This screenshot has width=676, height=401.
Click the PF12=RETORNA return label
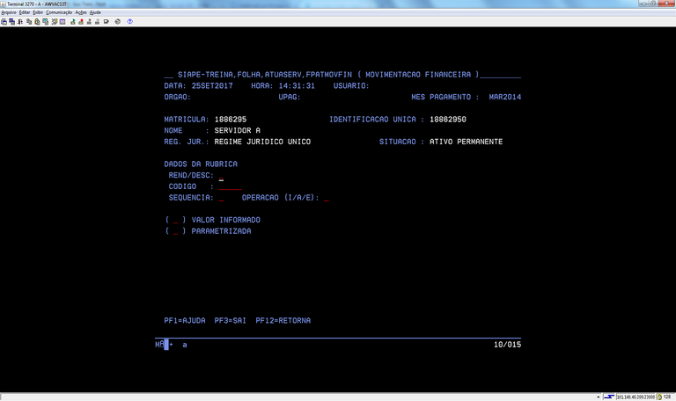(283, 320)
